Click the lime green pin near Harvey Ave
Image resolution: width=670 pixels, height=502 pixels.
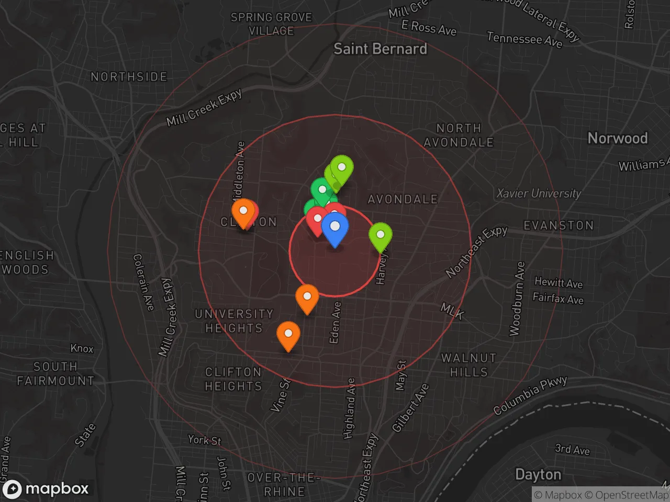point(381,236)
